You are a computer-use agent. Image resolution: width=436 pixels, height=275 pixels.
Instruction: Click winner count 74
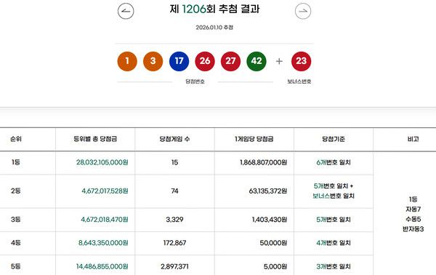point(174,191)
